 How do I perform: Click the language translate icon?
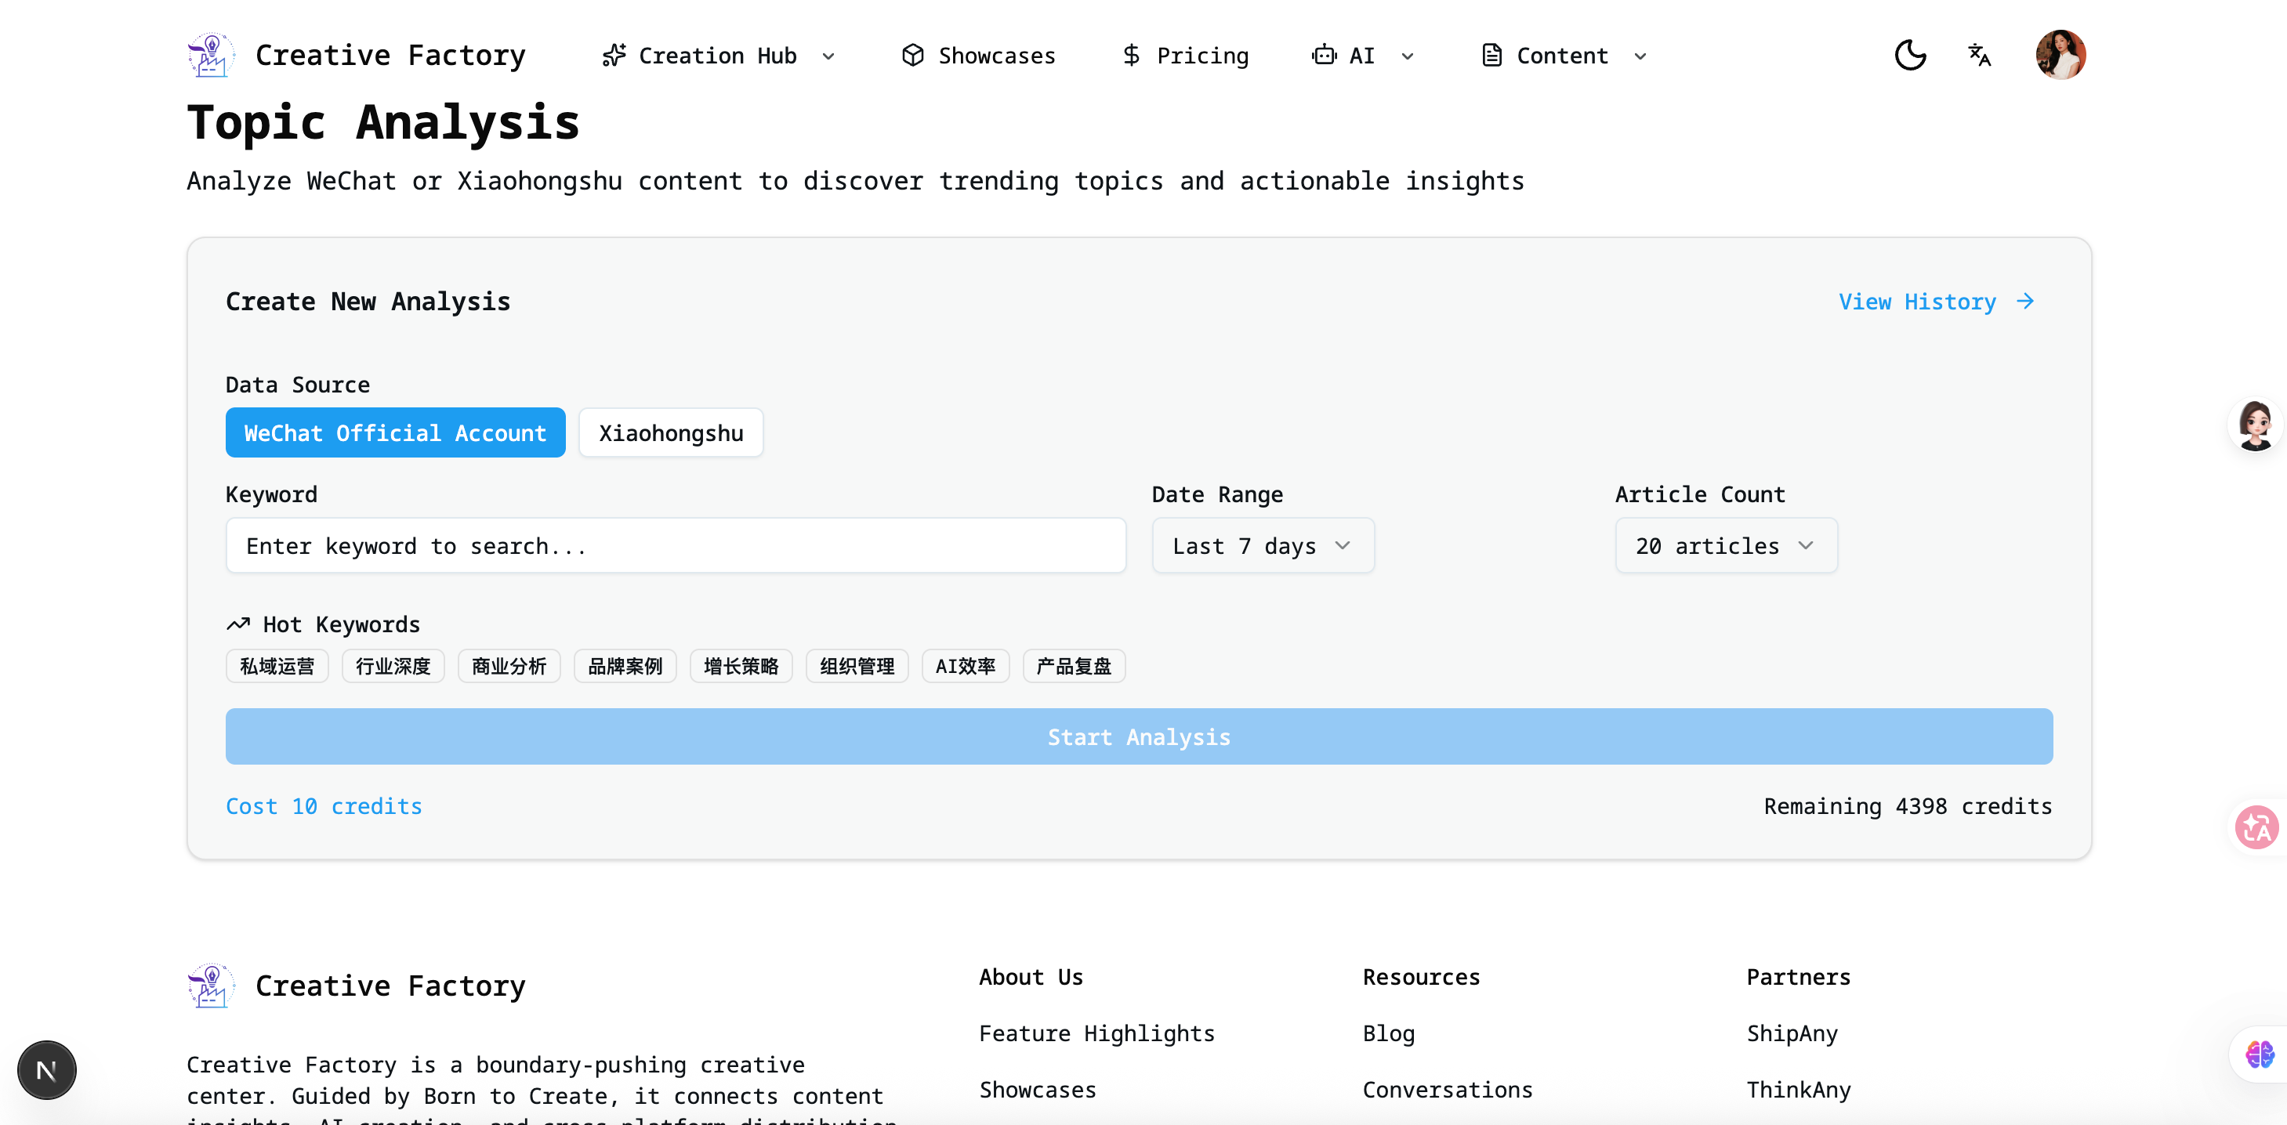click(x=1979, y=55)
